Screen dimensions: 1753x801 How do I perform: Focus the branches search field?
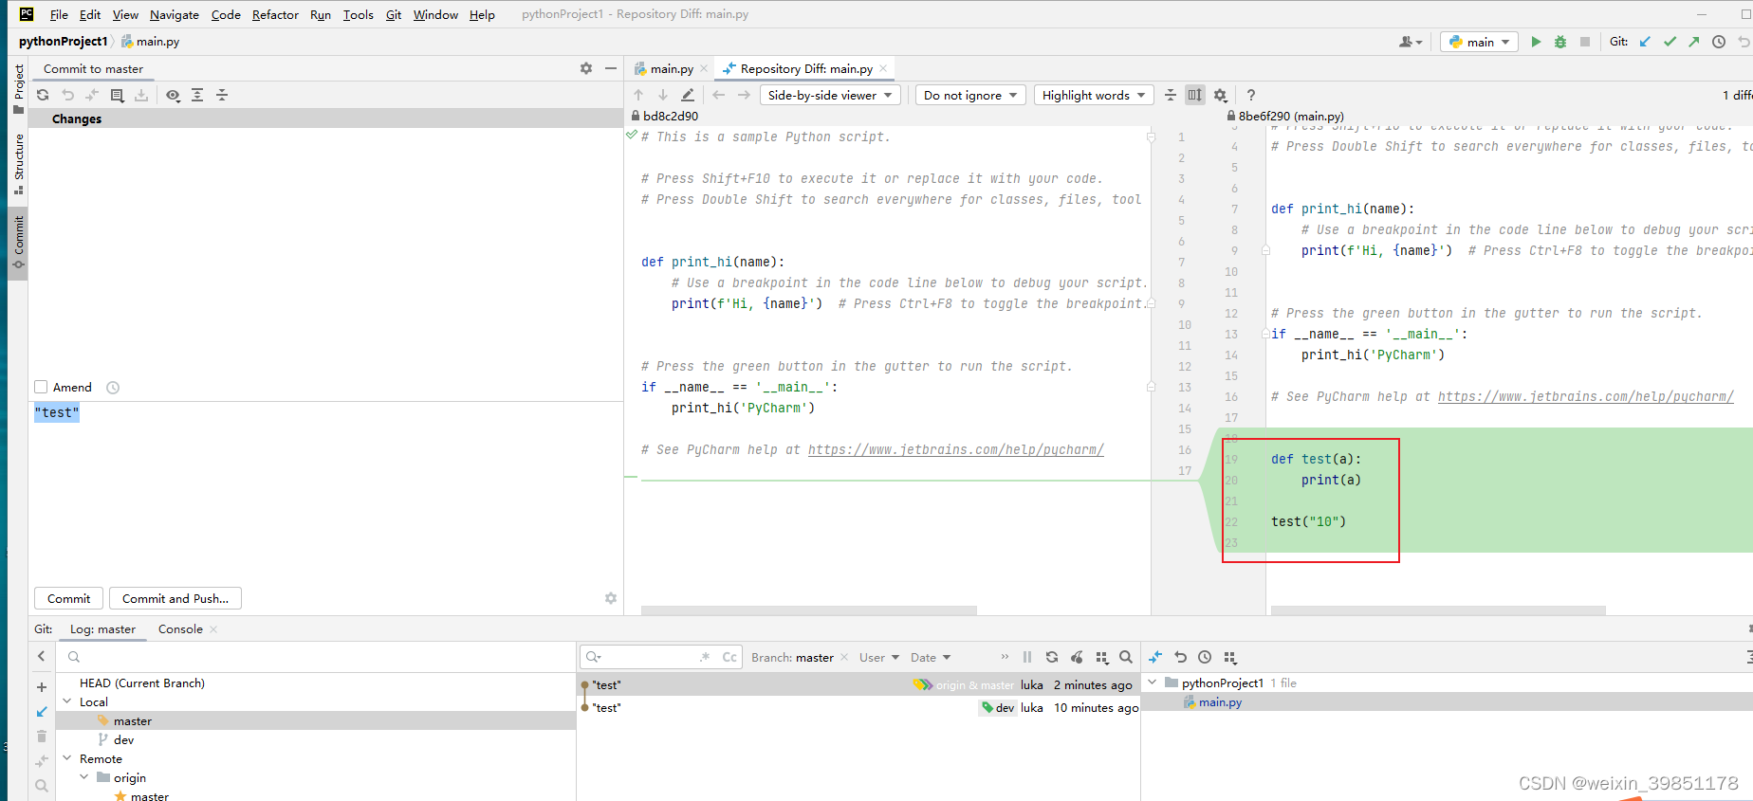click(318, 657)
